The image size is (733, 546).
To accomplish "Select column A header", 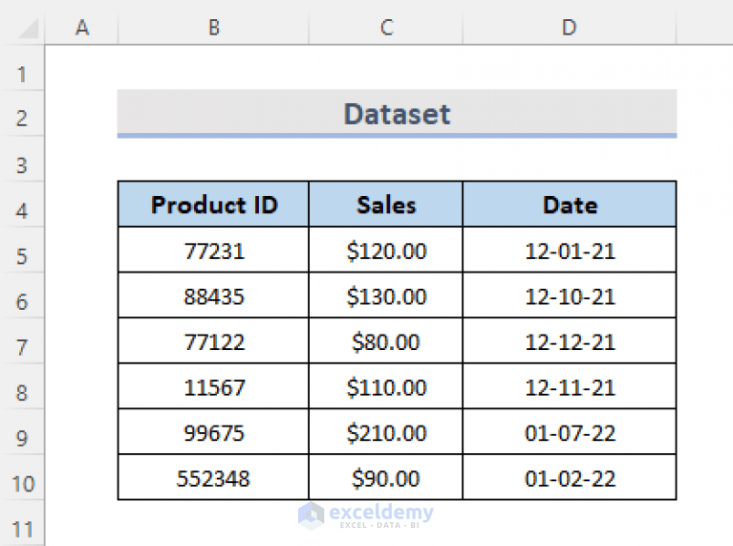I will point(82,28).
